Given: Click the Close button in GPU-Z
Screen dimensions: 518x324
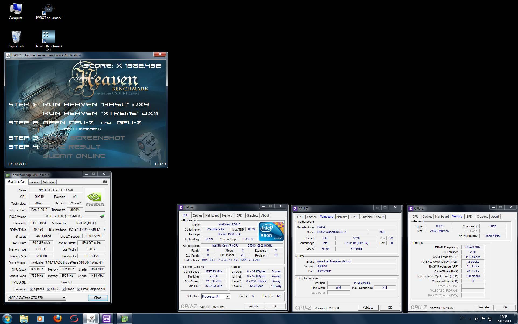Looking at the screenshot, I should click(x=98, y=298).
